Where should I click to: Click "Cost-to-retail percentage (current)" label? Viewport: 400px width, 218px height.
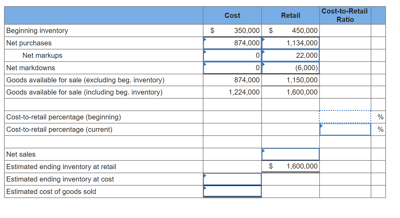pos(59,130)
